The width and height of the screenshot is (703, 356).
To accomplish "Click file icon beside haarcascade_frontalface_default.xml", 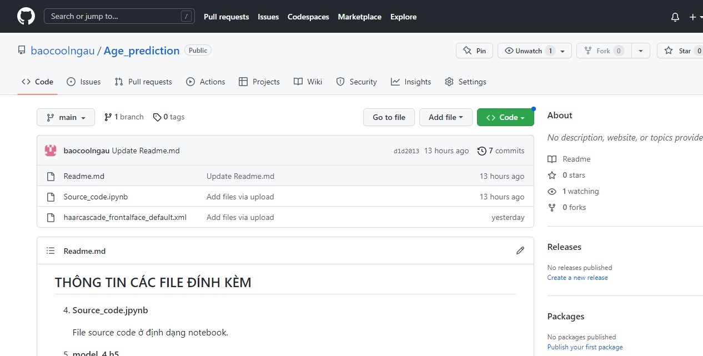I will click(x=51, y=217).
